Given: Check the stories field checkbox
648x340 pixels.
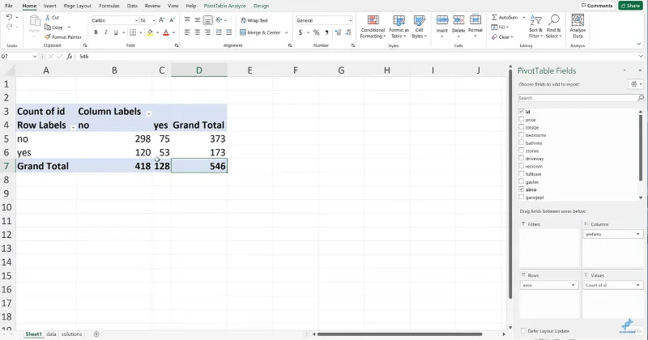Looking at the screenshot, I should pyautogui.click(x=521, y=151).
